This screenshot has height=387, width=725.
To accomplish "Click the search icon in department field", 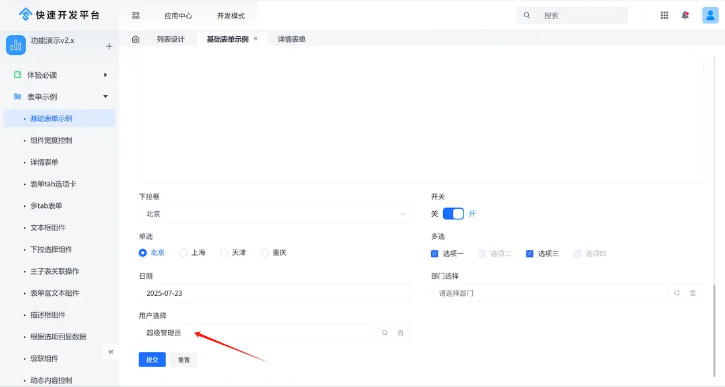I will (675, 293).
